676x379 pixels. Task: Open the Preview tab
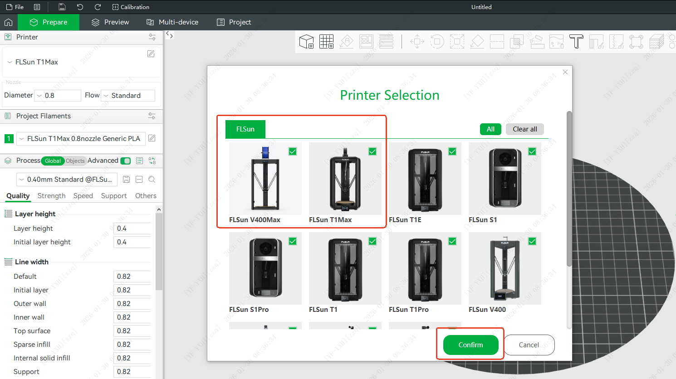110,22
